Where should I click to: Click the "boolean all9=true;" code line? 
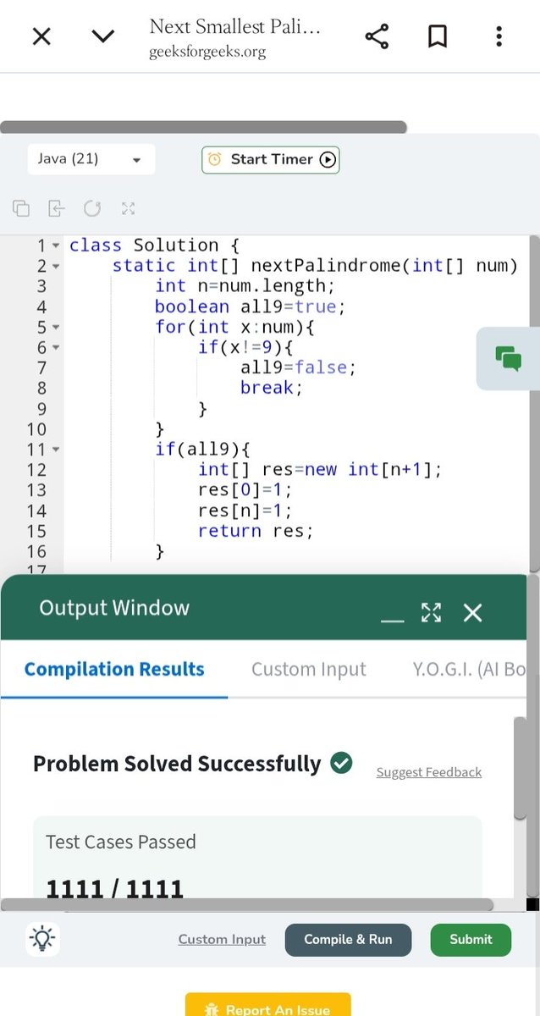click(251, 306)
